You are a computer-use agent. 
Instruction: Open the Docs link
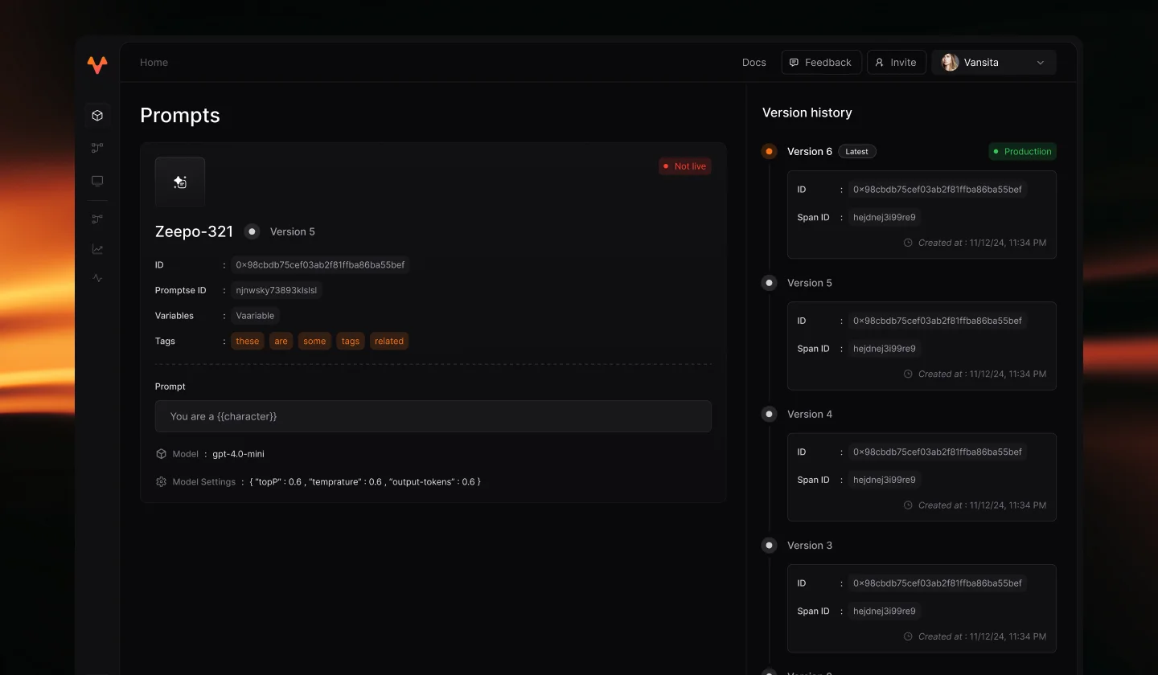point(754,63)
